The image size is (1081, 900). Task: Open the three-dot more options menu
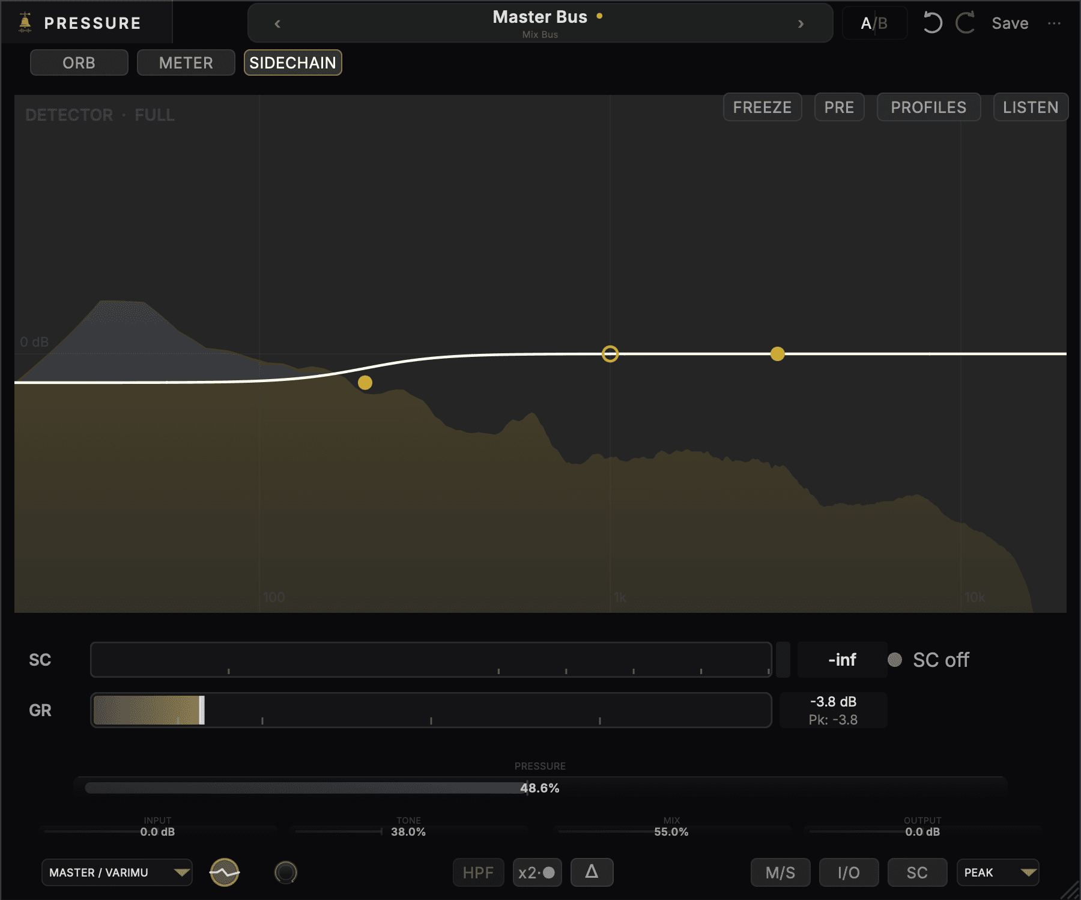coord(1054,23)
